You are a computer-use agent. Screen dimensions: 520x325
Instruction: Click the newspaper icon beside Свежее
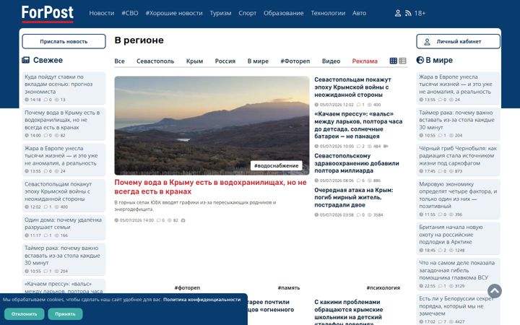[x=25, y=60]
